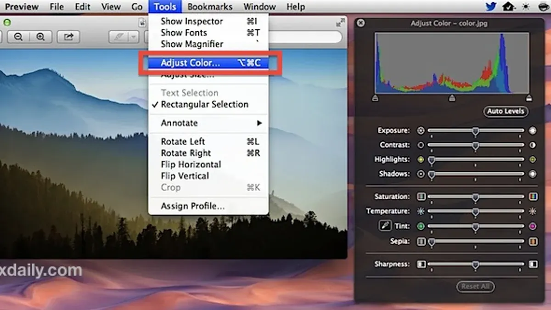The height and width of the screenshot is (310, 551).
Task: Choose Rotate Left menu entry
Action: pos(208,141)
